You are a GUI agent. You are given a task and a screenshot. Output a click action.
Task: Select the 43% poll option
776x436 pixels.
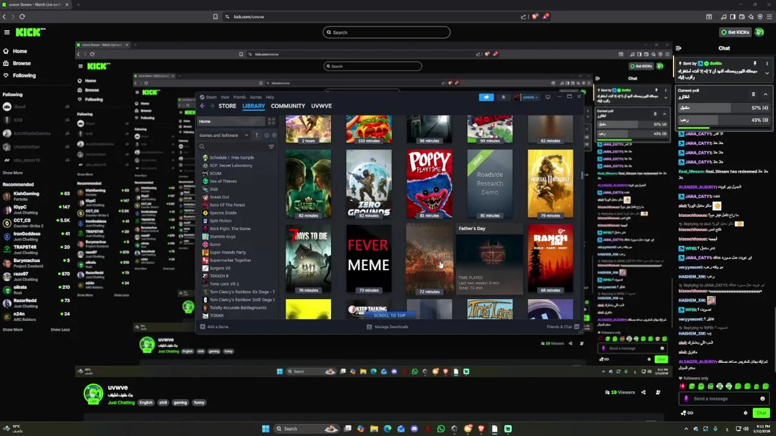[724, 120]
